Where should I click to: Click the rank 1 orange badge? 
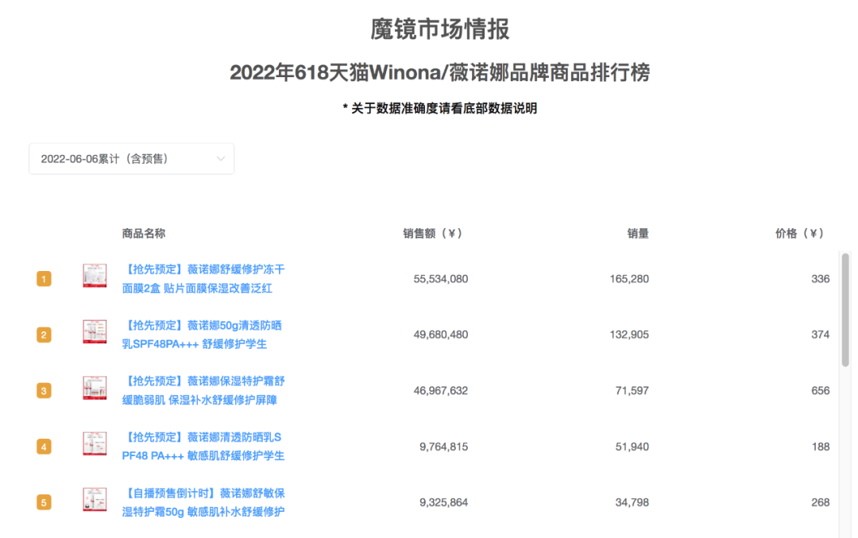coord(44,279)
